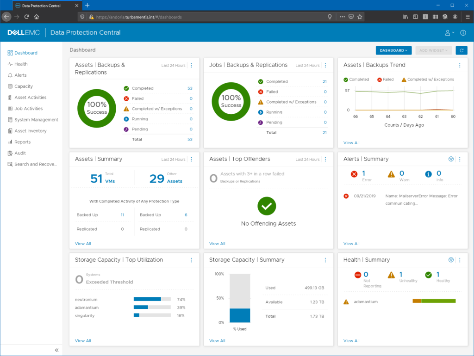Screen dimensions: 474x356
Task: Click the refresh dashboard icon button
Action: point(461,50)
